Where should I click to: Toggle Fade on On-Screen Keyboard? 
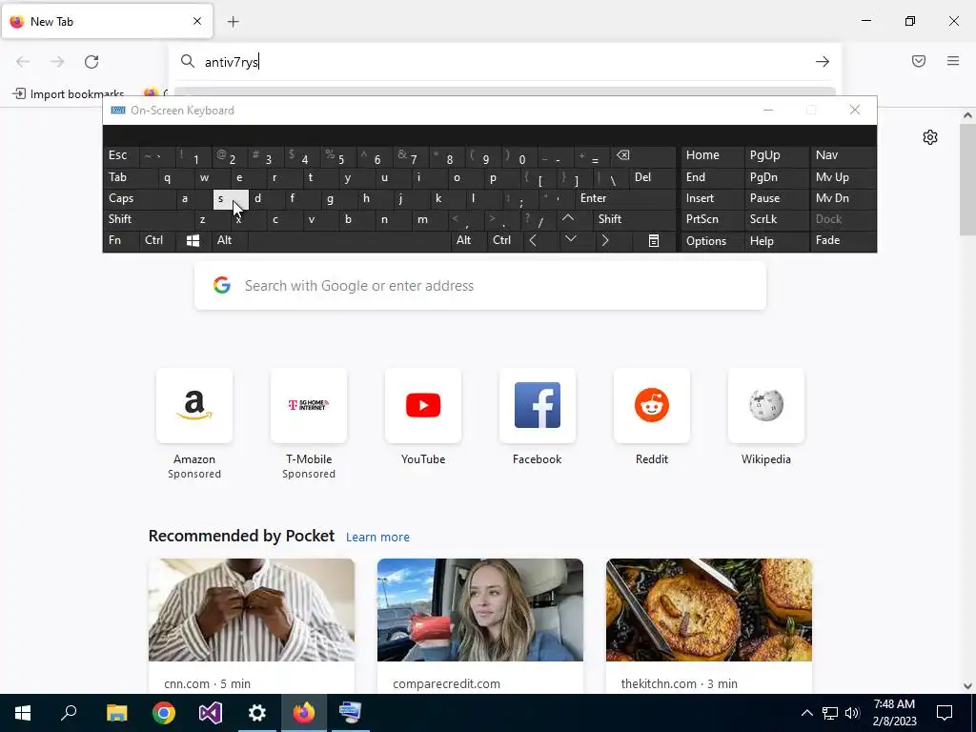click(843, 241)
